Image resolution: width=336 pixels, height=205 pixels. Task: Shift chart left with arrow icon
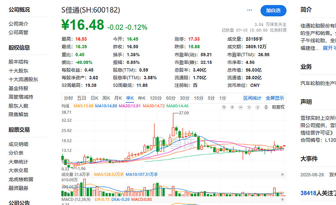pos(249,107)
